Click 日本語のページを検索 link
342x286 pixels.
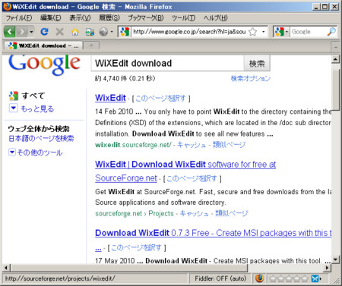[x=41, y=138]
